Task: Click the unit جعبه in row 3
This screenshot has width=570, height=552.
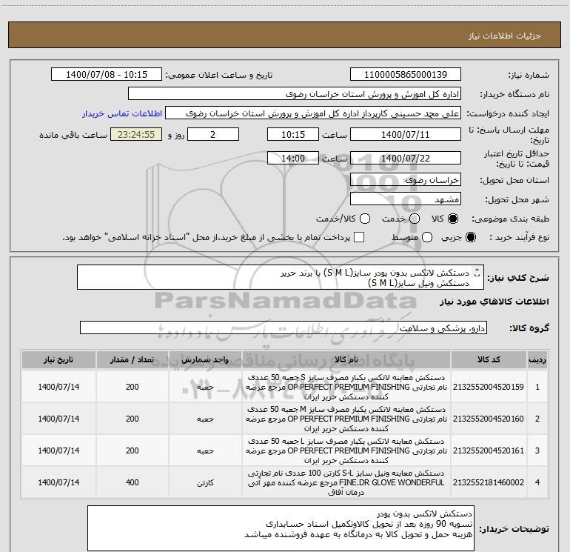Action: pos(205,450)
